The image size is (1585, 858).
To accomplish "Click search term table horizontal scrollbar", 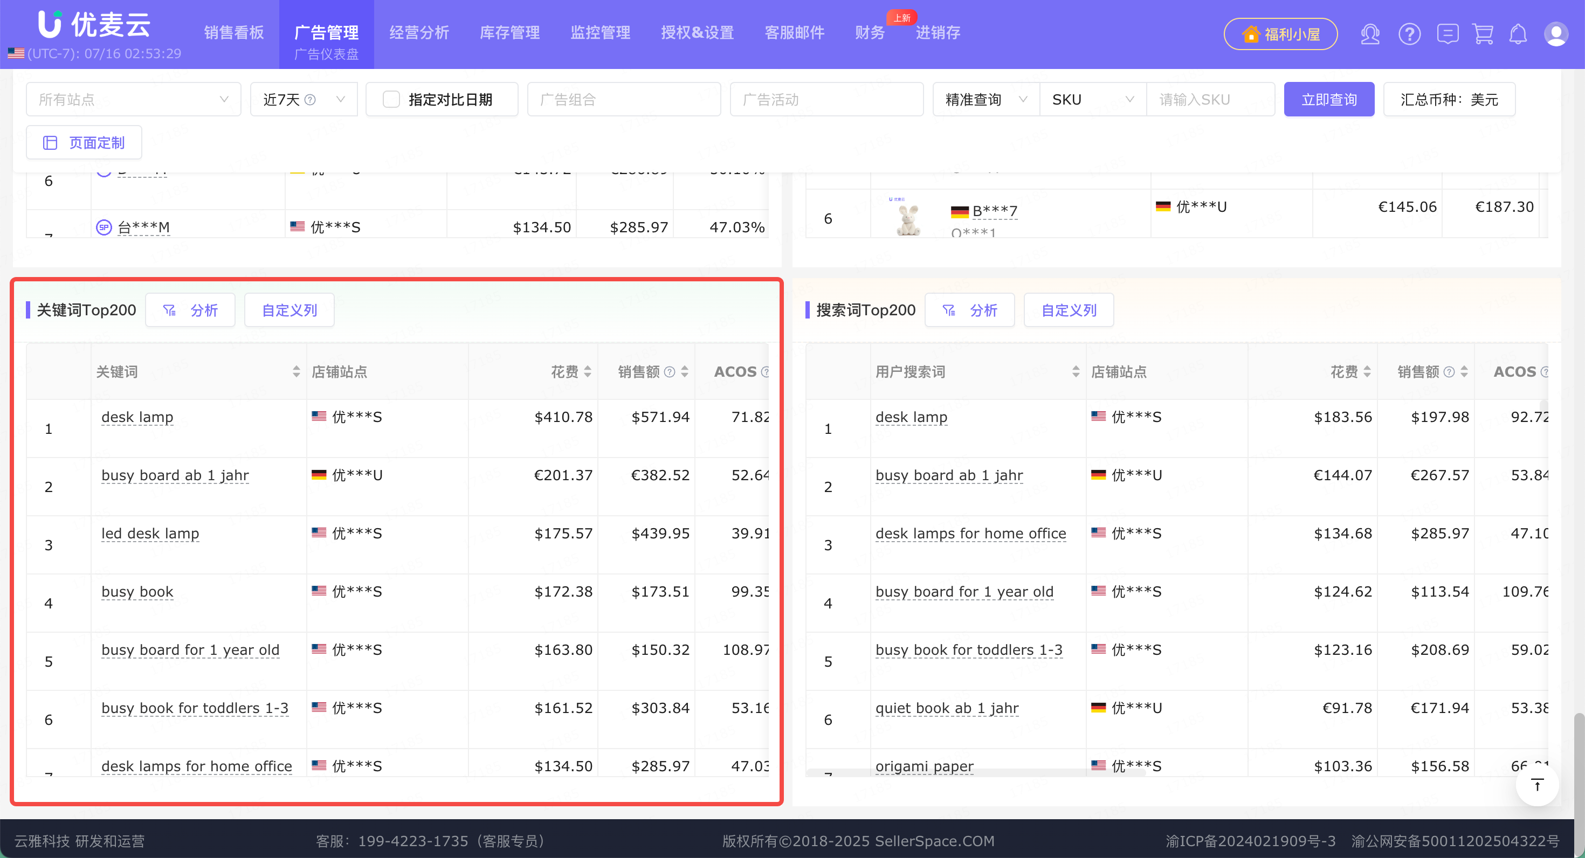I will click(976, 772).
